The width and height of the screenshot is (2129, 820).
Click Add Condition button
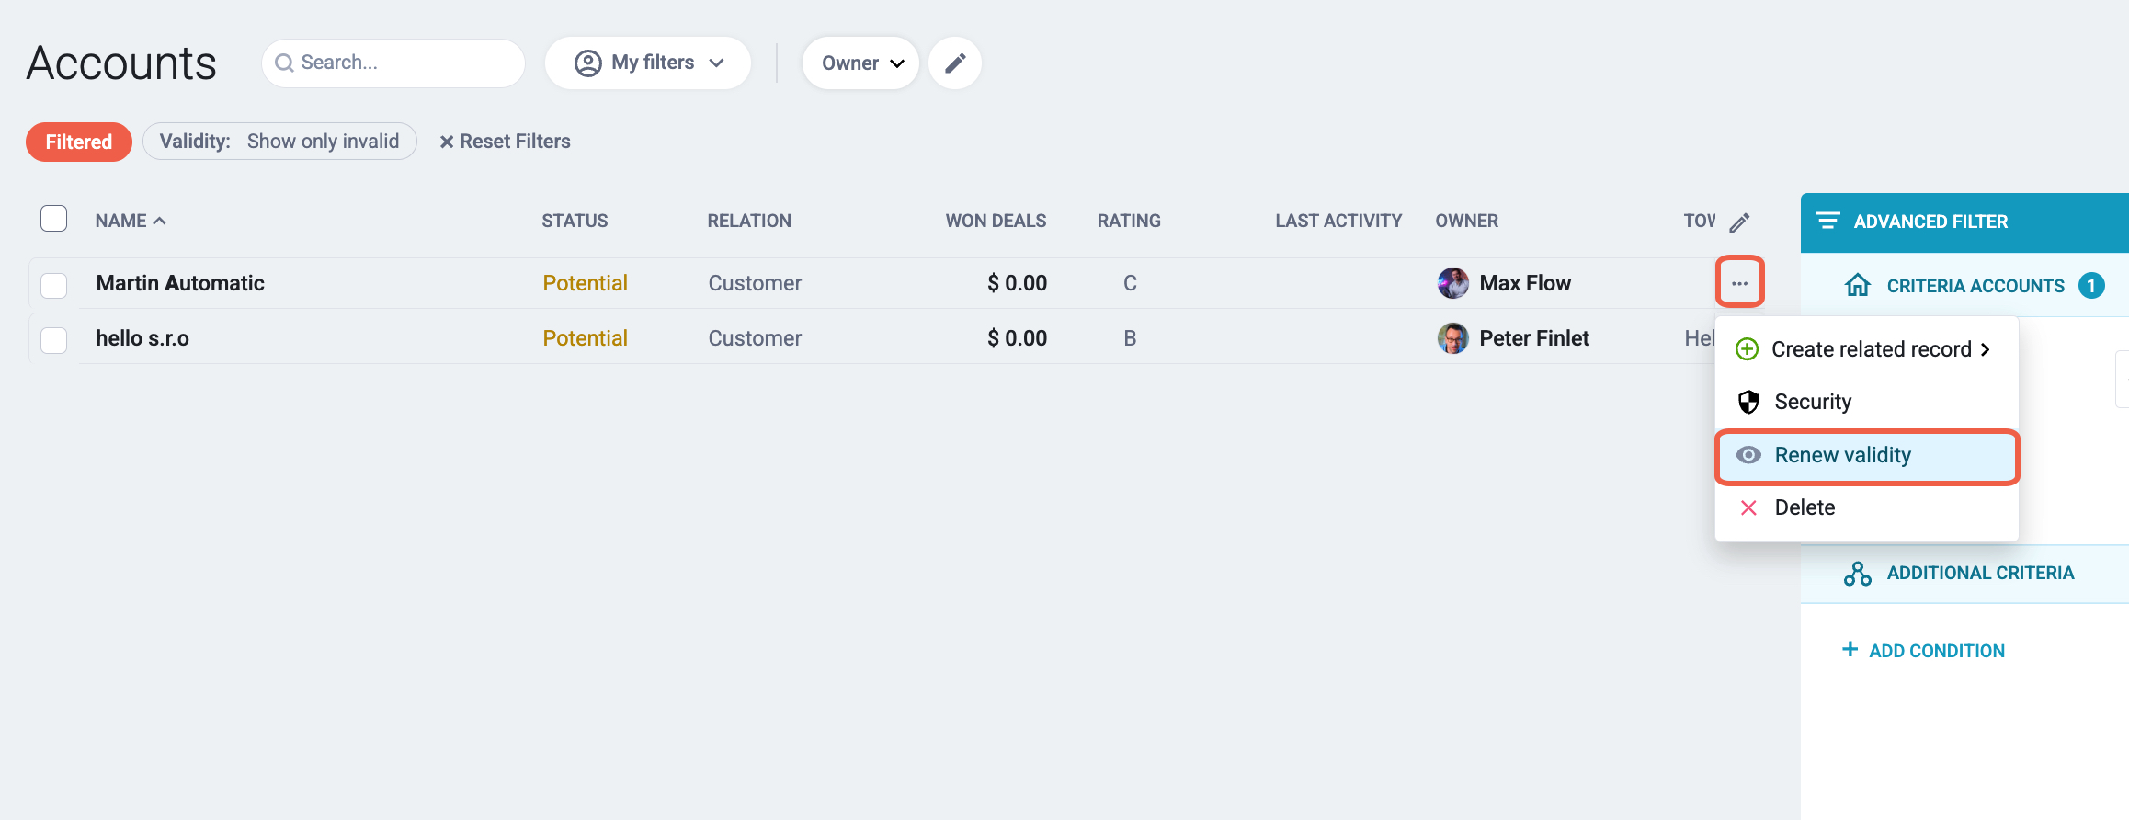[x=1923, y=651]
